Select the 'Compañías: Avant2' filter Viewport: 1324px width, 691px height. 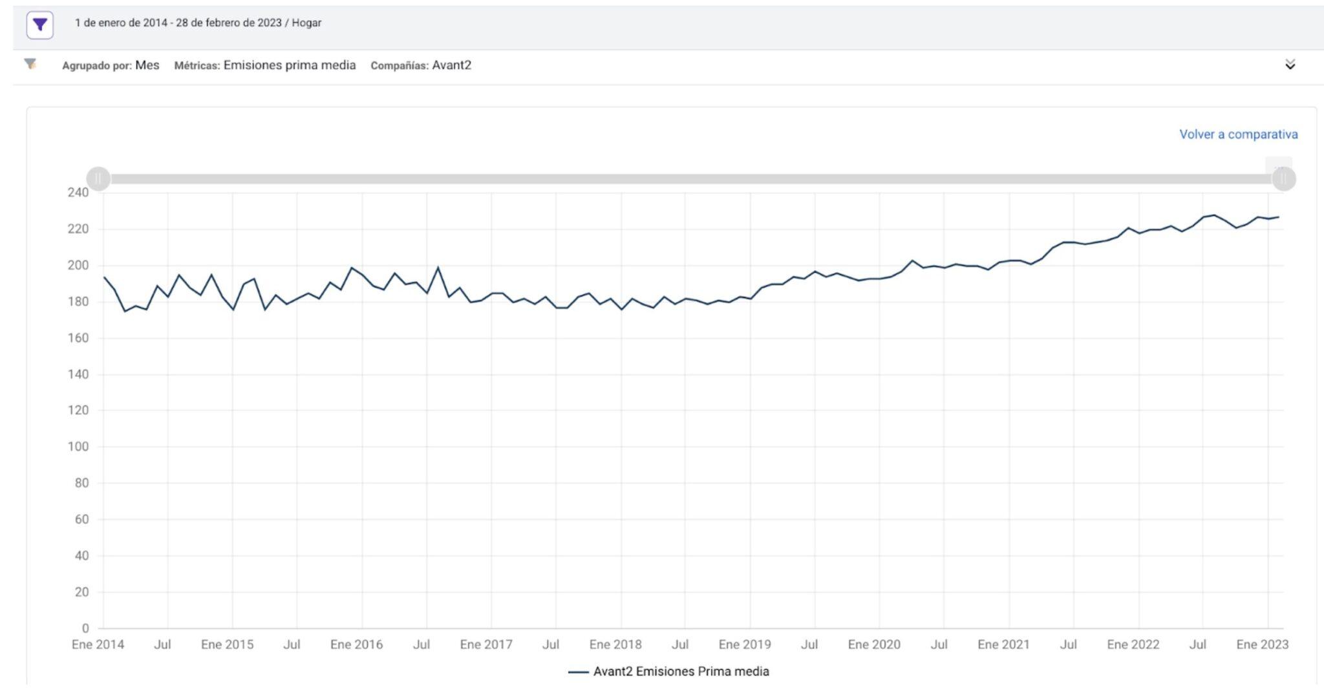point(420,65)
